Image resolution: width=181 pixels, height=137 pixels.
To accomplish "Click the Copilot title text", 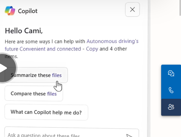I will pyautogui.click(x=28, y=11).
